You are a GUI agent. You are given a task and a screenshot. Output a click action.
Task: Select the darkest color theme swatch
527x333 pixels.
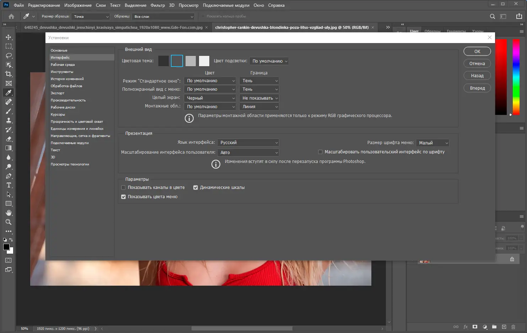point(163,61)
